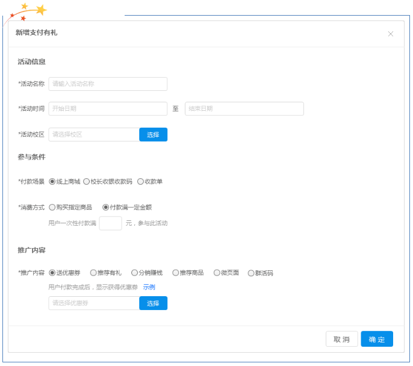Select 校长收银收款码 radio option

[x=87, y=181]
